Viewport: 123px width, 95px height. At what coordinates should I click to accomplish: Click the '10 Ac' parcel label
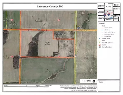64,35
